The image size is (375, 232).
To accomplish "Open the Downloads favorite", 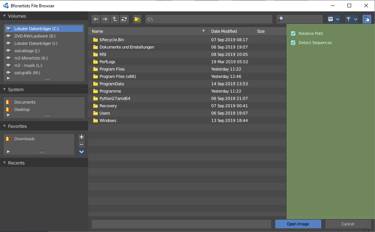I will point(39,139).
